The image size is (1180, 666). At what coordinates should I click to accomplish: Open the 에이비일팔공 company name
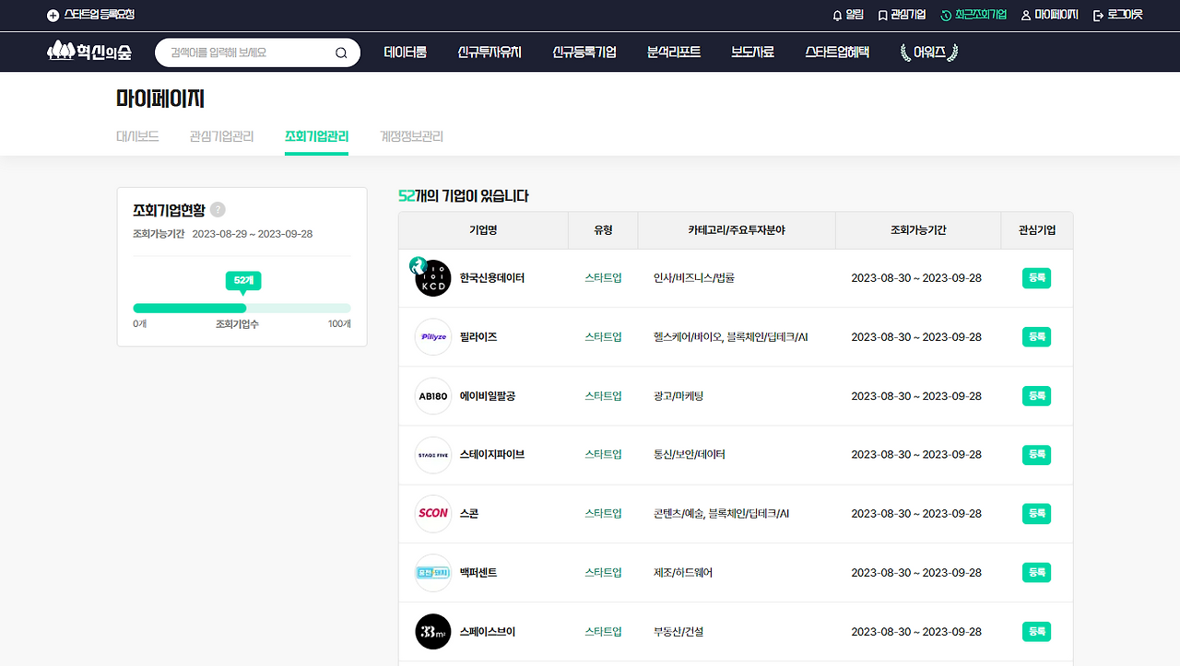[488, 396]
